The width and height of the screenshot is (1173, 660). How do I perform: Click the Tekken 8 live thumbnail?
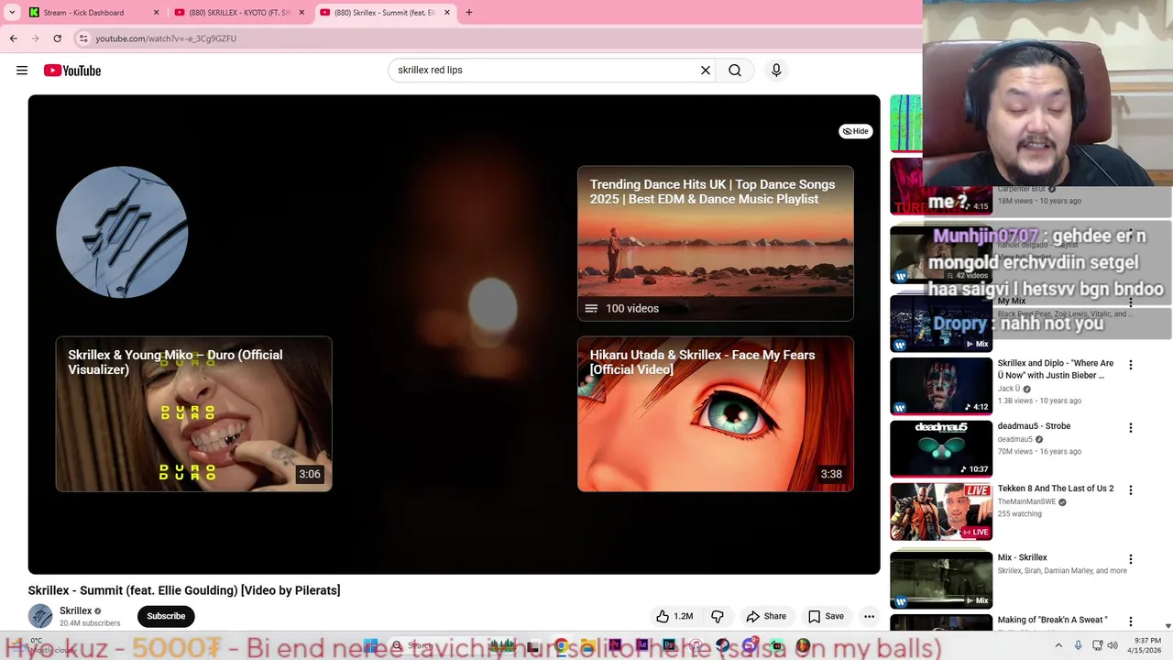tap(941, 511)
